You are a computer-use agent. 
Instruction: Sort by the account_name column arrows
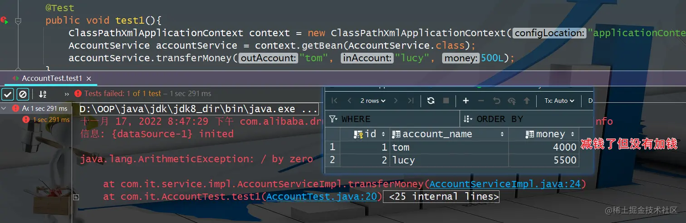(502, 134)
